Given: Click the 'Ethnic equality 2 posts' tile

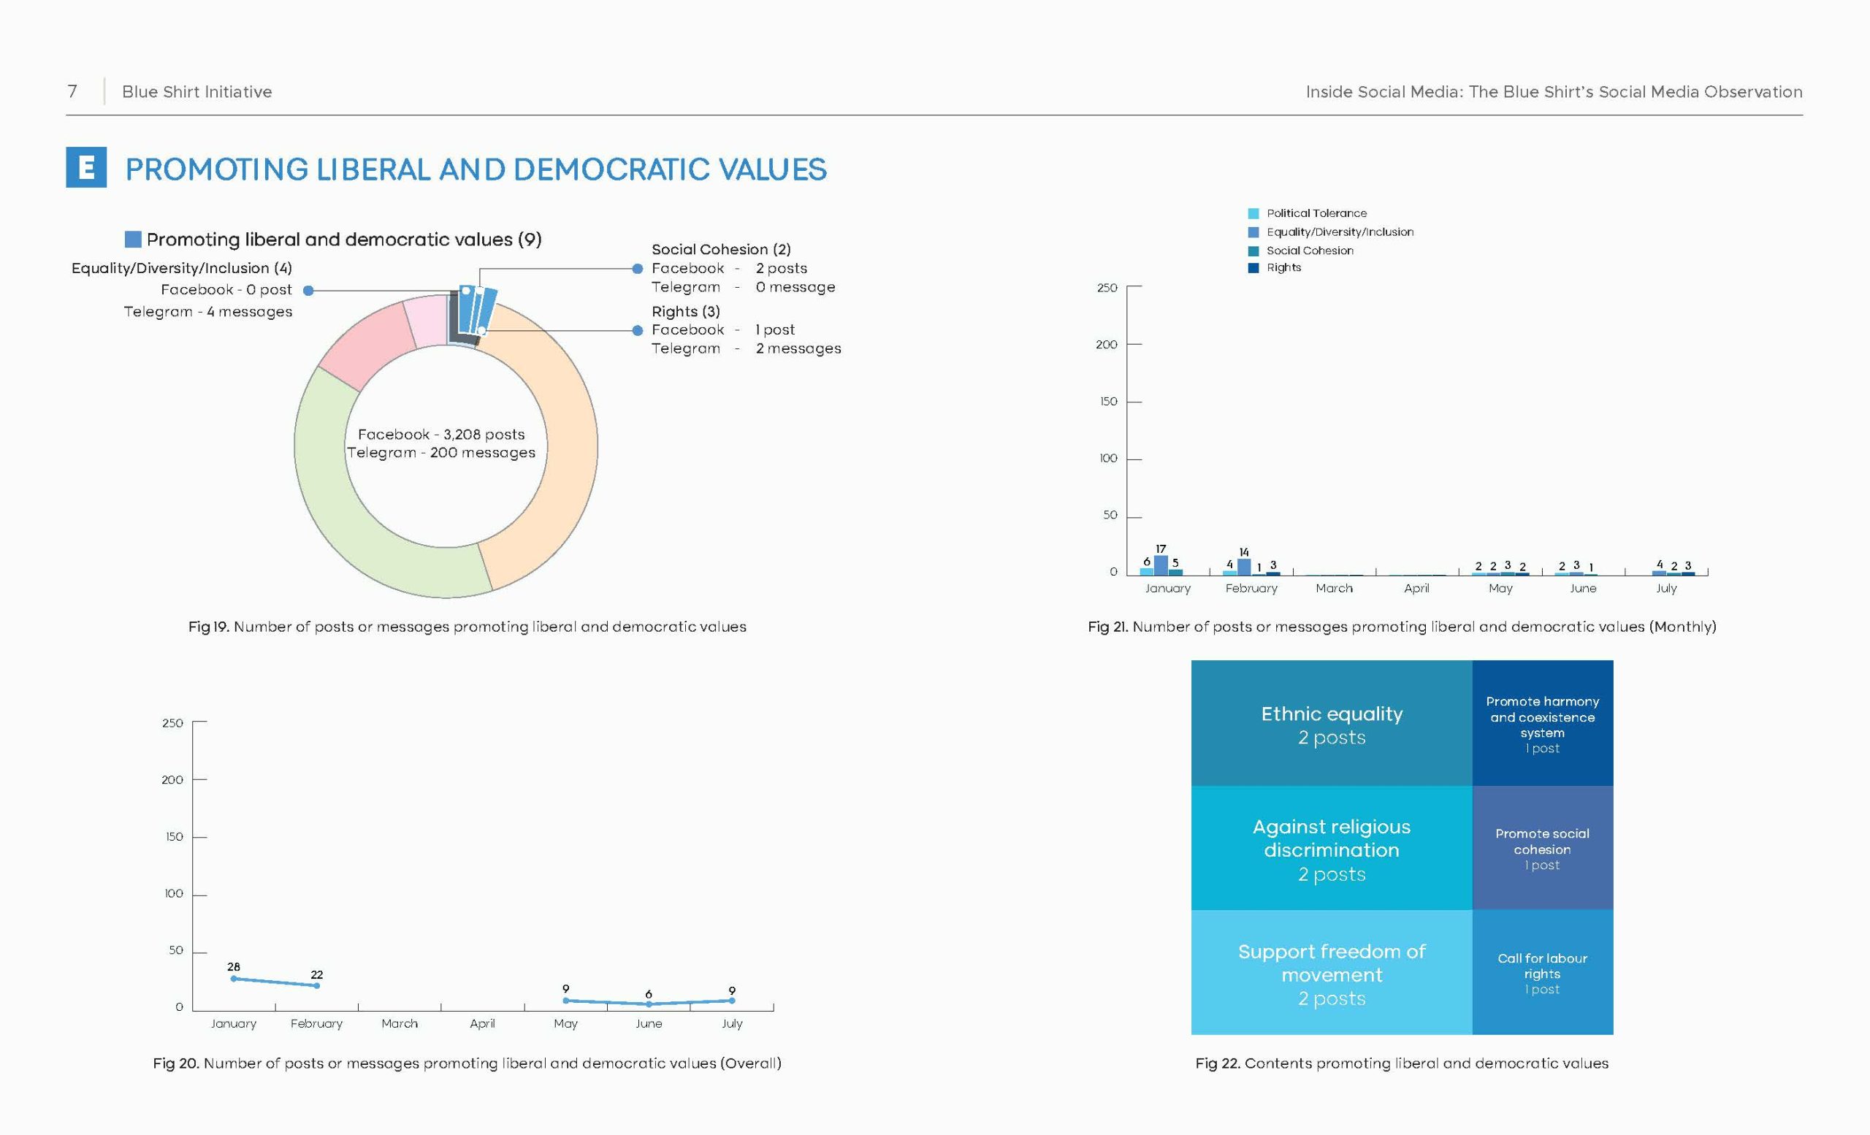Looking at the screenshot, I should coord(1332,723).
